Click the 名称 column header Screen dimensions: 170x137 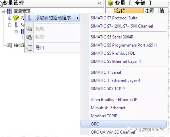[129, 11]
